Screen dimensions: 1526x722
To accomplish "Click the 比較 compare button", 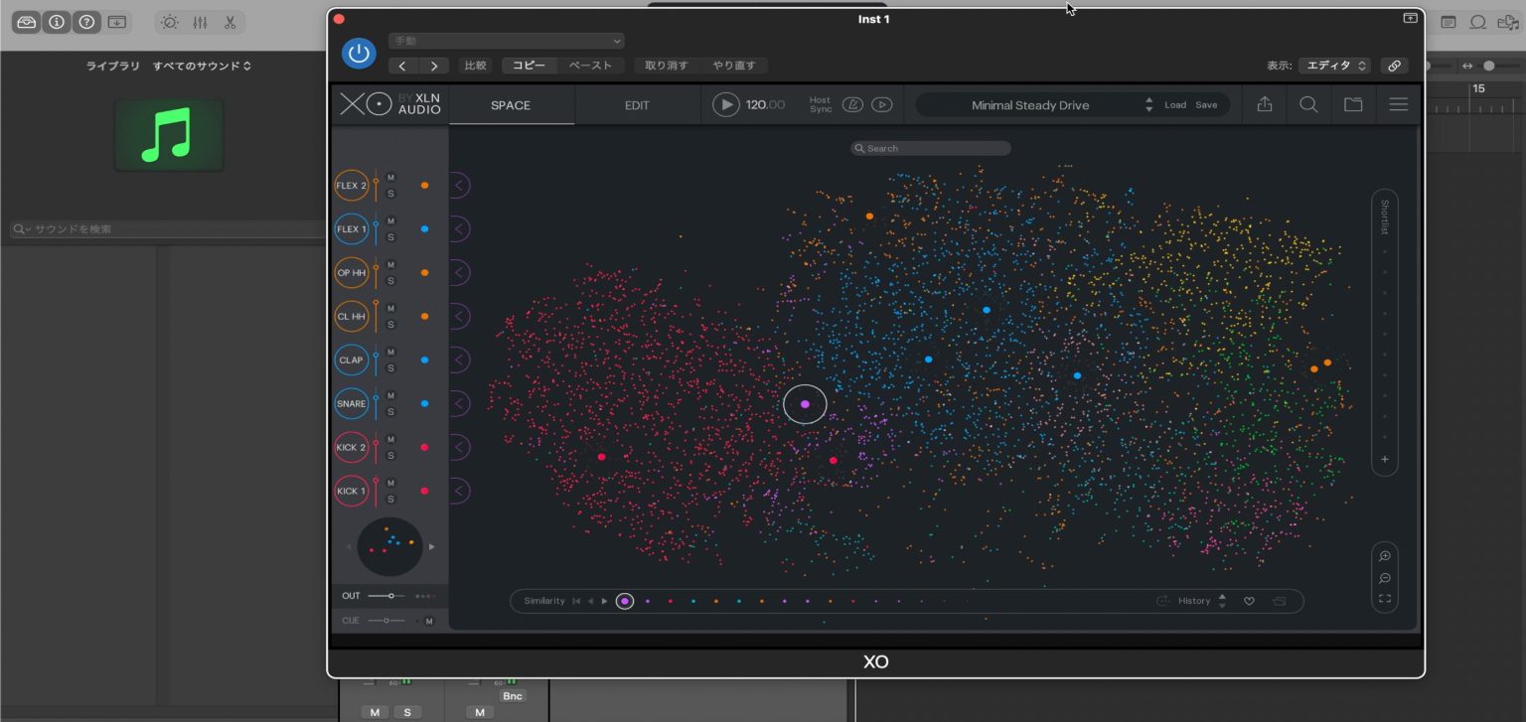I will tap(476, 66).
